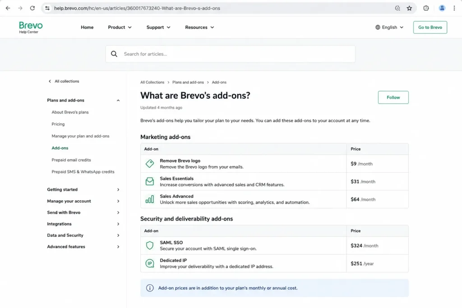Click the $64 /month price
The image size is (462, 308).
tap(363, 199)
